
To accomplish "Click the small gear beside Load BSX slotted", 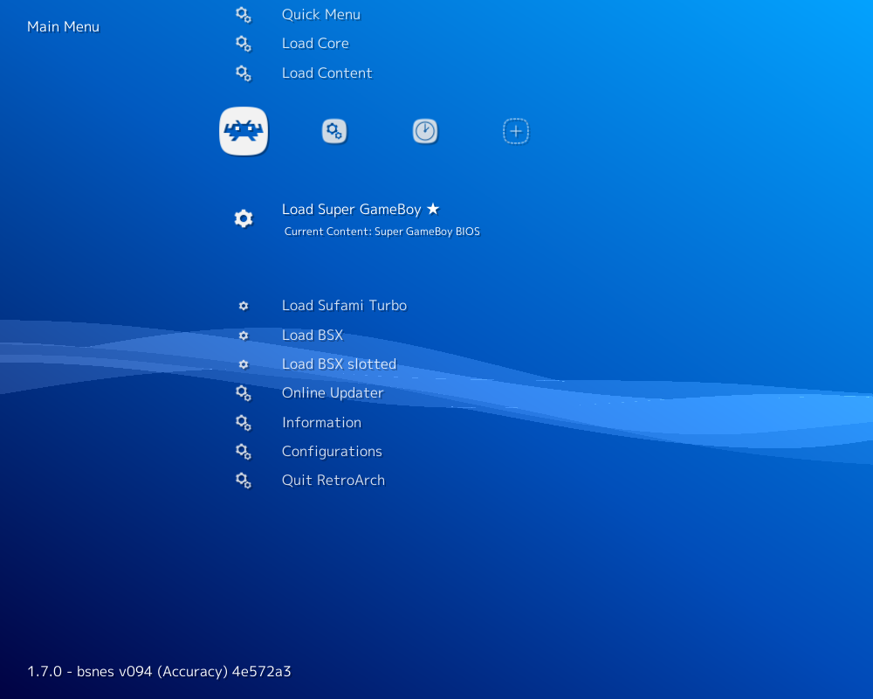I will pos(244,364).
